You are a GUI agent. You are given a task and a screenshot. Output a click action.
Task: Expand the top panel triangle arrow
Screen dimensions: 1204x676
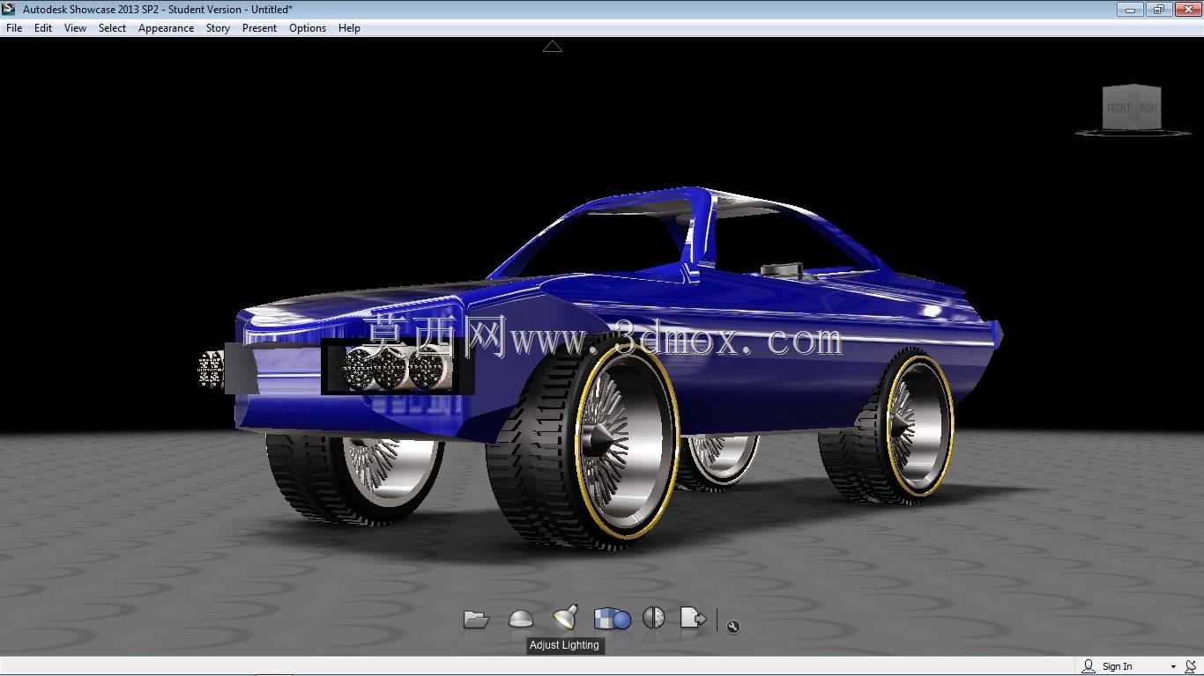tap(553, 47)
